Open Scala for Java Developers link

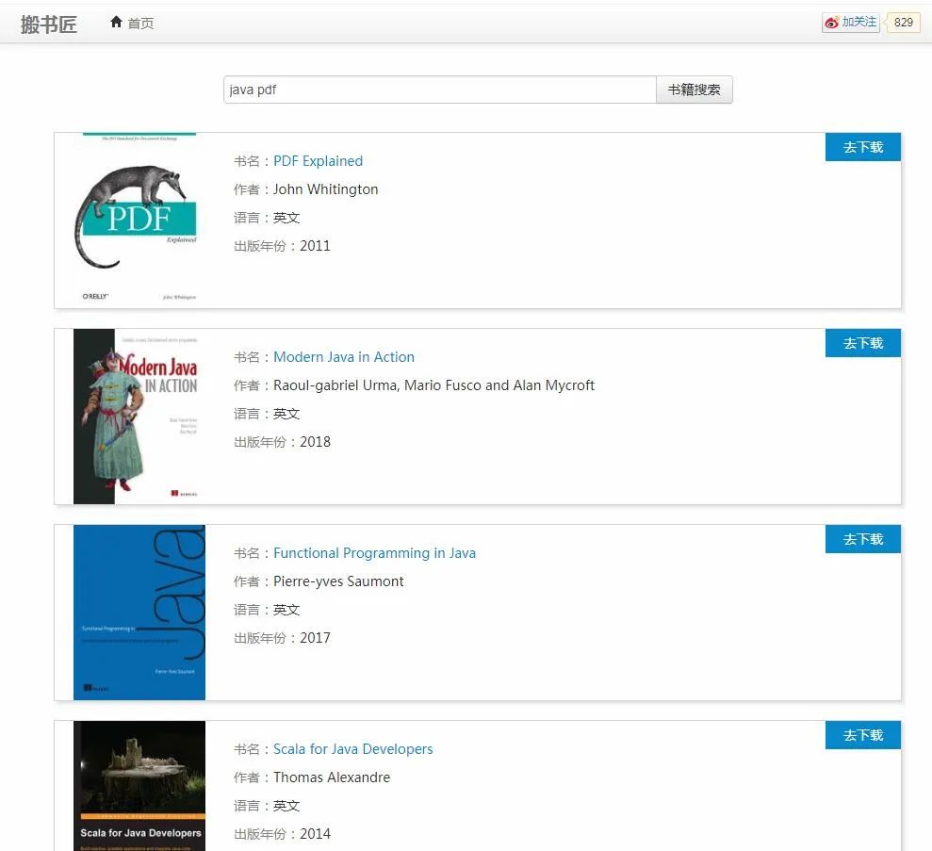(353, 749)
